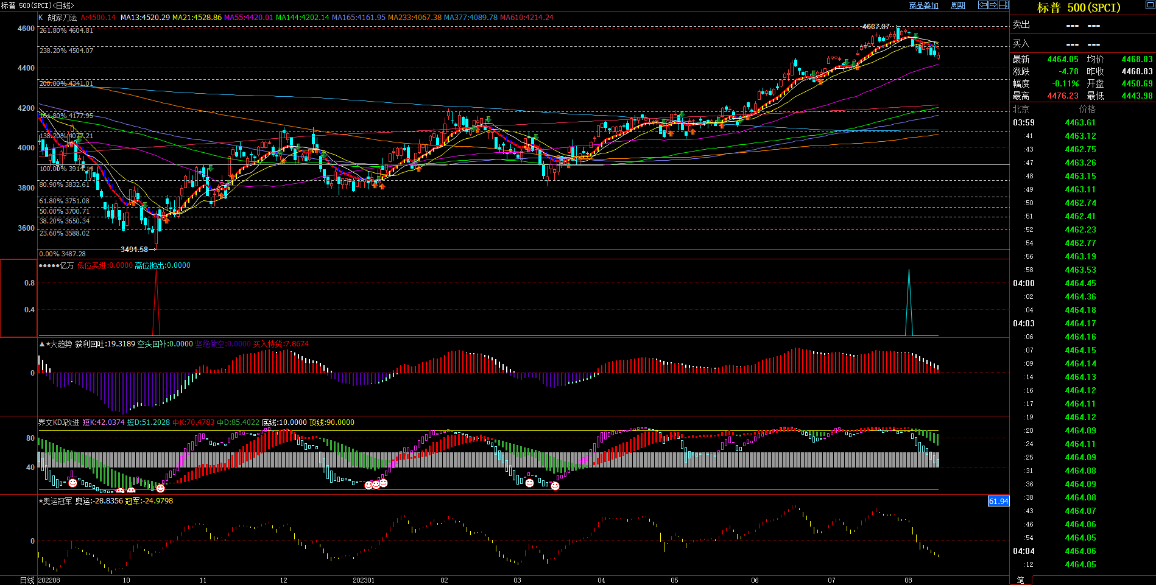
Task: Click the 日线 period label at bottom left
Action: [27, 580]
